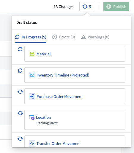This screenshot has height=153, width=134.
Task: Open Transfer Order Movement link
Action: (59, 143)
